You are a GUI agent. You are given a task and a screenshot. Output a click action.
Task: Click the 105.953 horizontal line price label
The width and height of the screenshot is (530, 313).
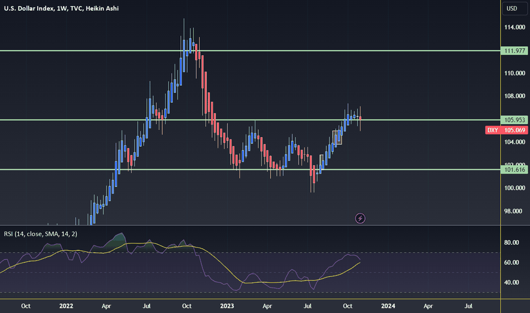click(514, 120)
